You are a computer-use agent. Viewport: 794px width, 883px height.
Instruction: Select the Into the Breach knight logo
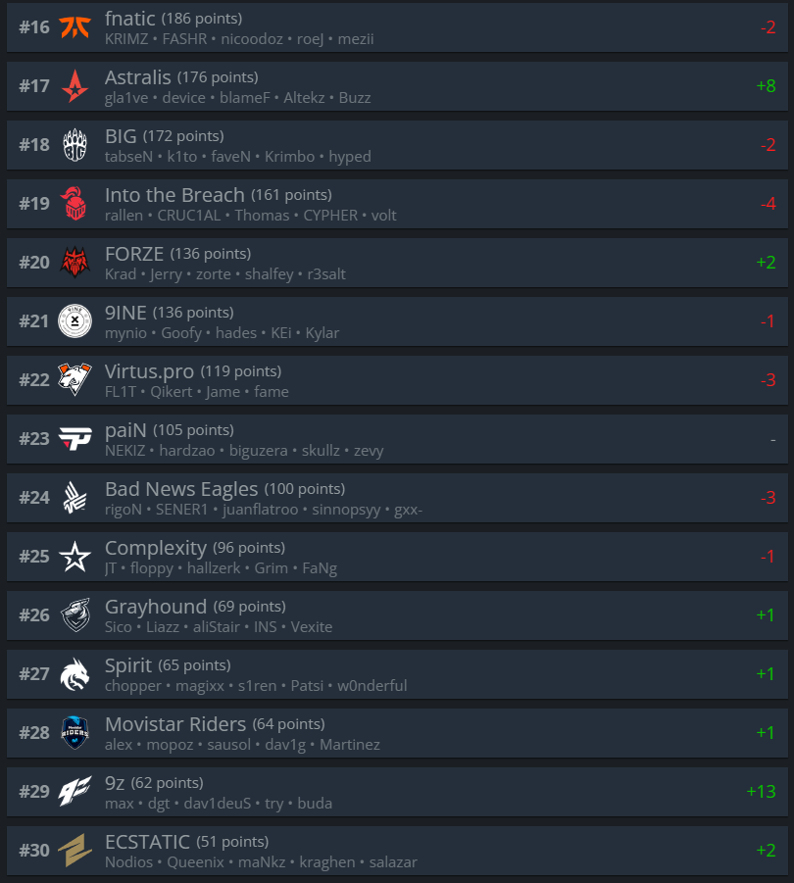(x=74, y=203)
